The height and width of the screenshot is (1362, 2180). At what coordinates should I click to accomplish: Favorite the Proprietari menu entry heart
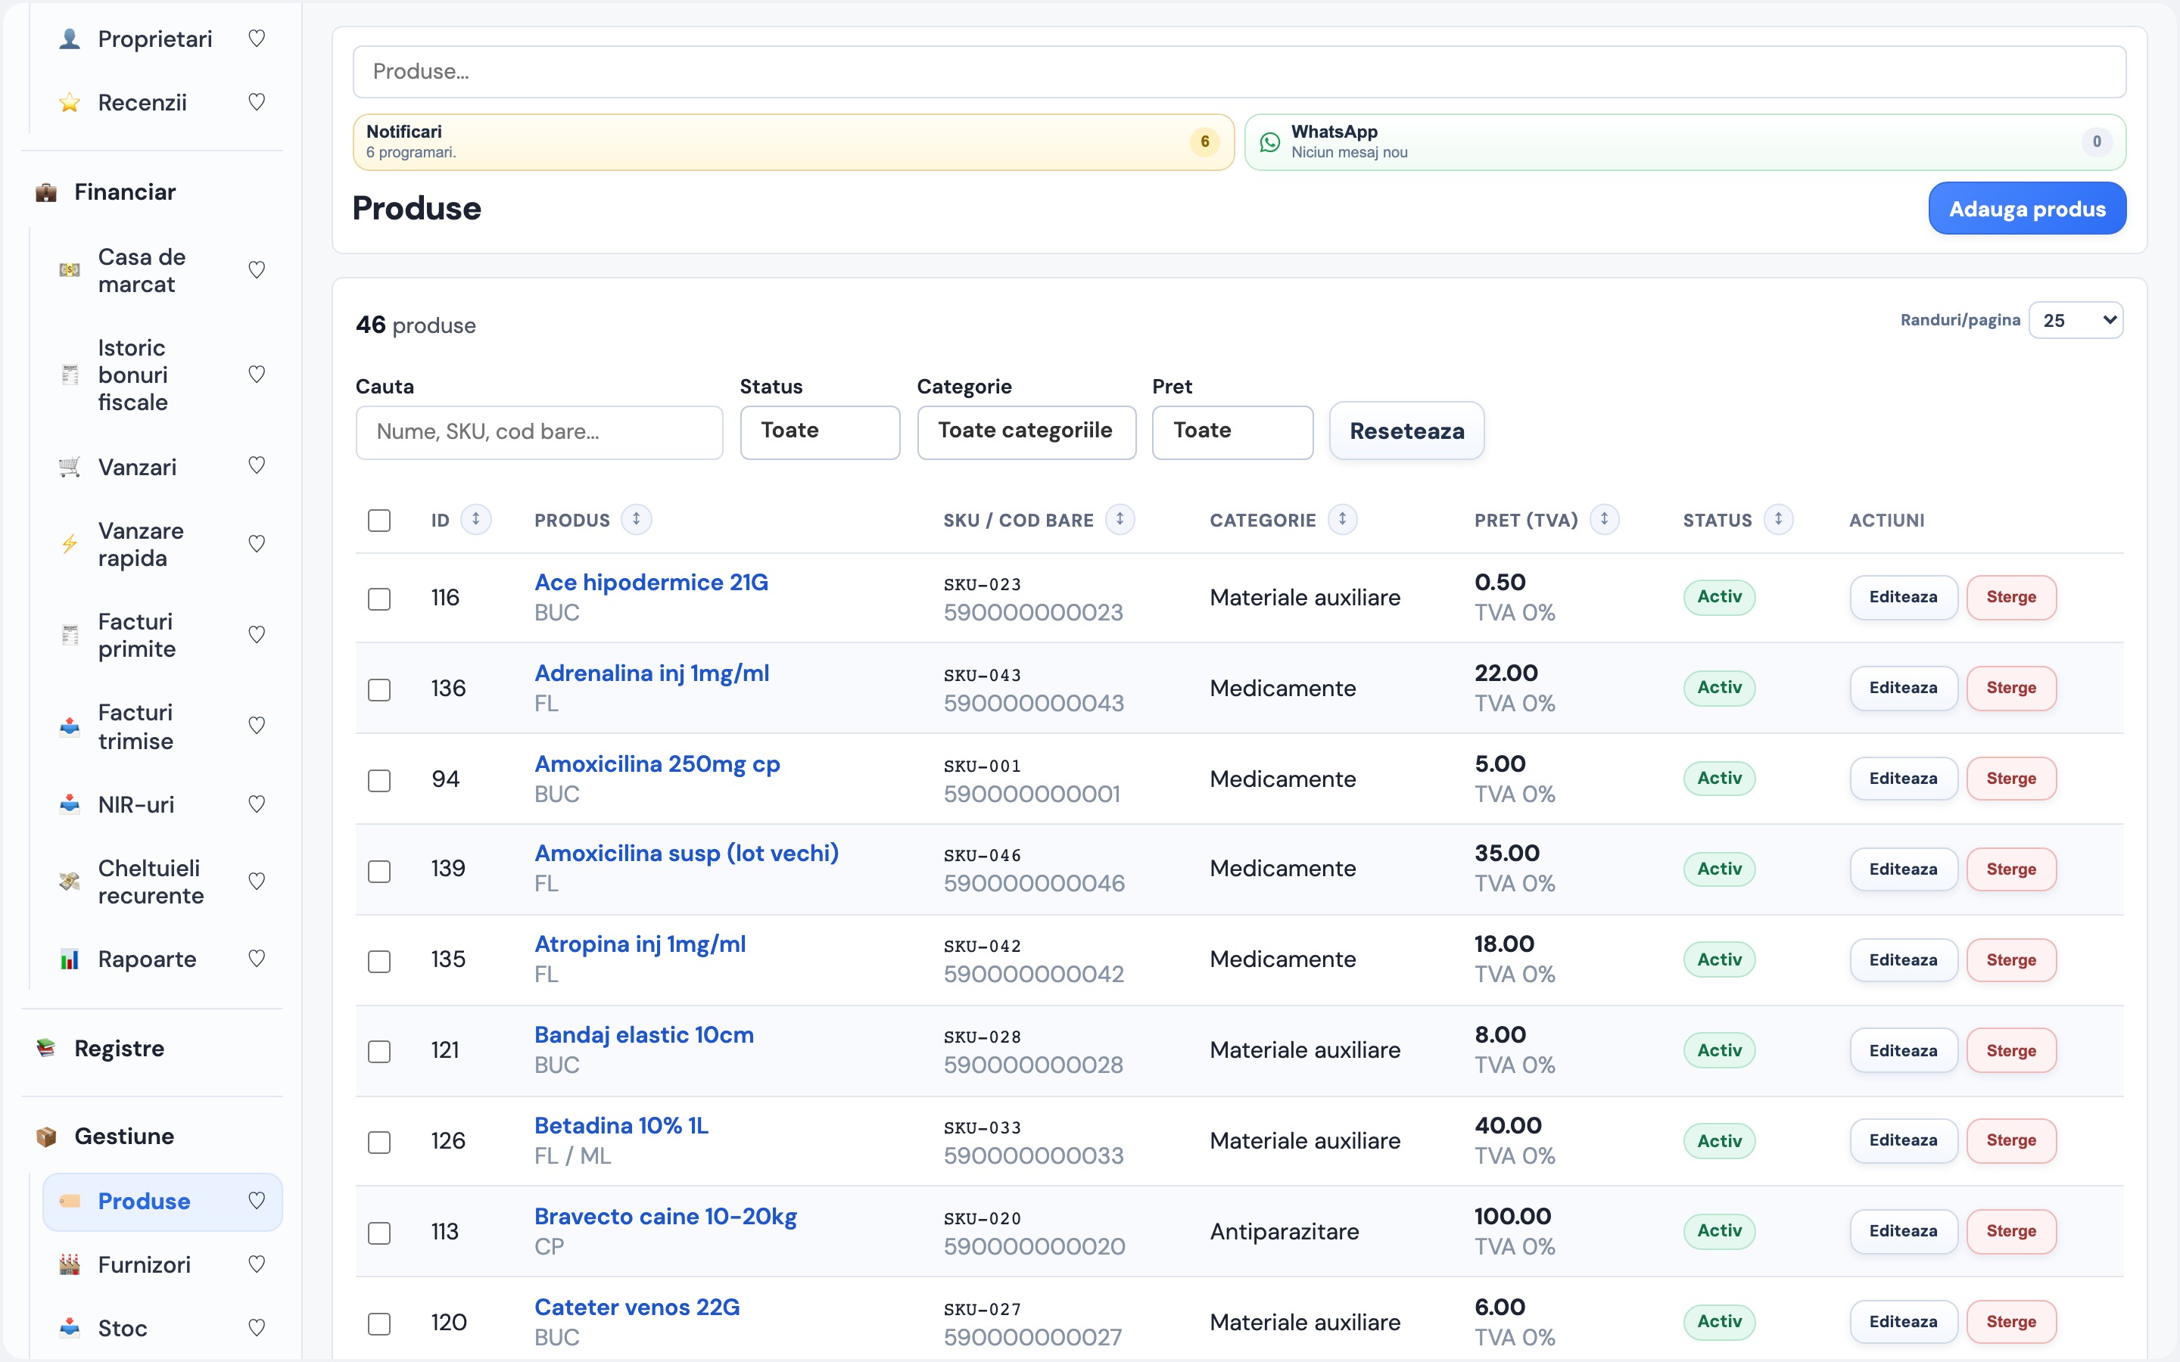pos(257,39)
